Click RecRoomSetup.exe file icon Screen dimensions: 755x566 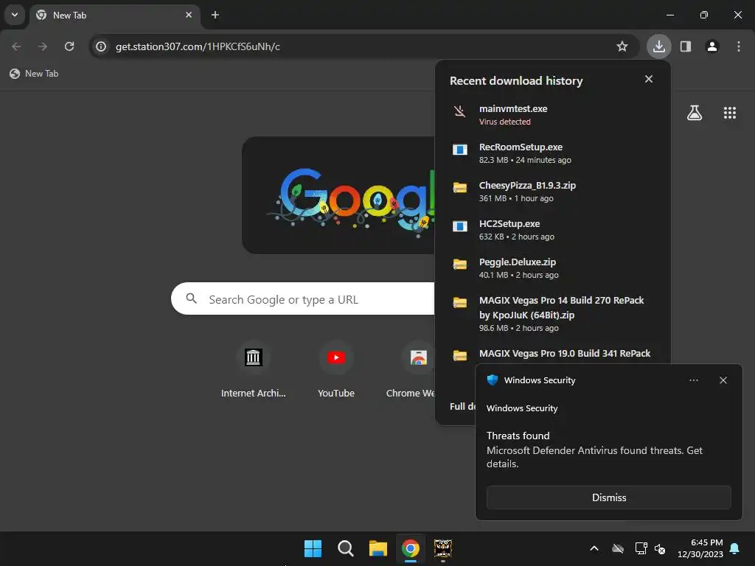coord(460,150)
